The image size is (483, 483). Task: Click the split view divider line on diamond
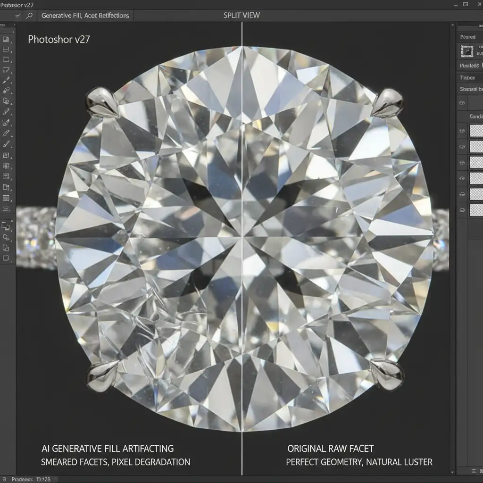point(242,236)
